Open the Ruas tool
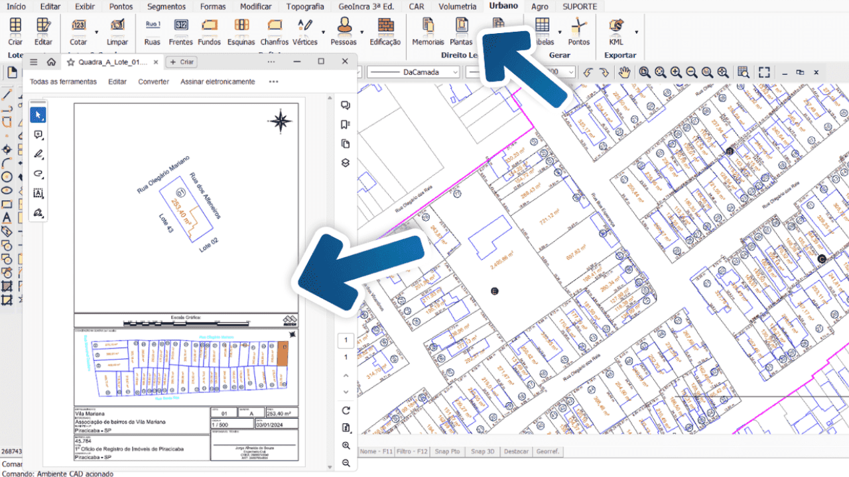Screen dimensions: 849x477 [153, 26]
